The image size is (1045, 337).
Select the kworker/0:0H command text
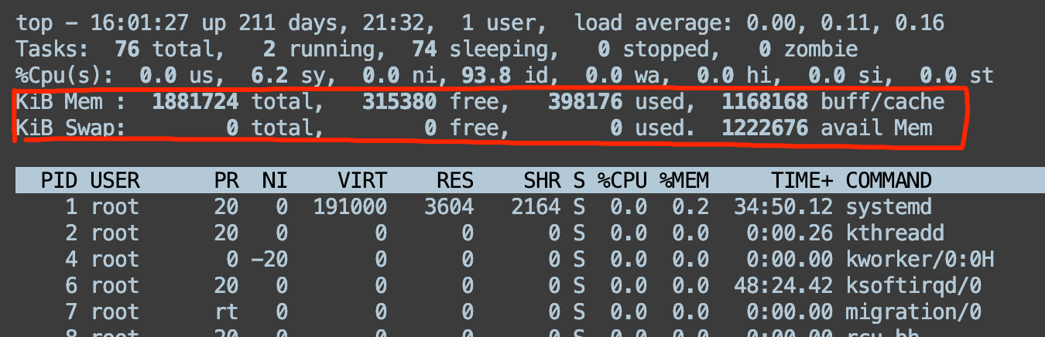(920, 260)
